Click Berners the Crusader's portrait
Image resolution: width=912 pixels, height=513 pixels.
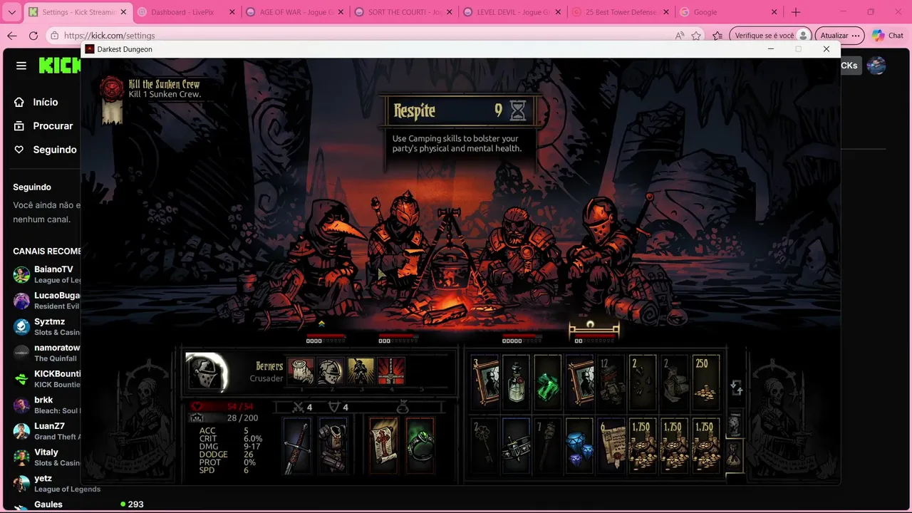coord(207,372)
